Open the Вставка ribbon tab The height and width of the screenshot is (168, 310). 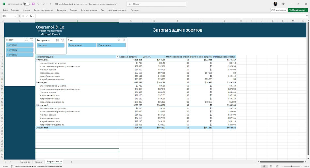tap(26, 10)
